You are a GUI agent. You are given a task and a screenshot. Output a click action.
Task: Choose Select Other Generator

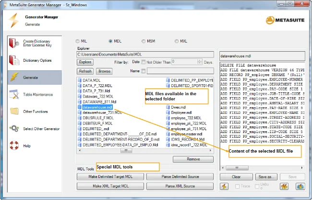(x=35, y=129)
